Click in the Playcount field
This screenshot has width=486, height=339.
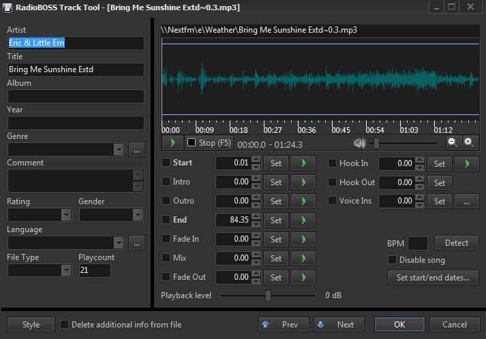pyautogui.click(x=95, y=270)
